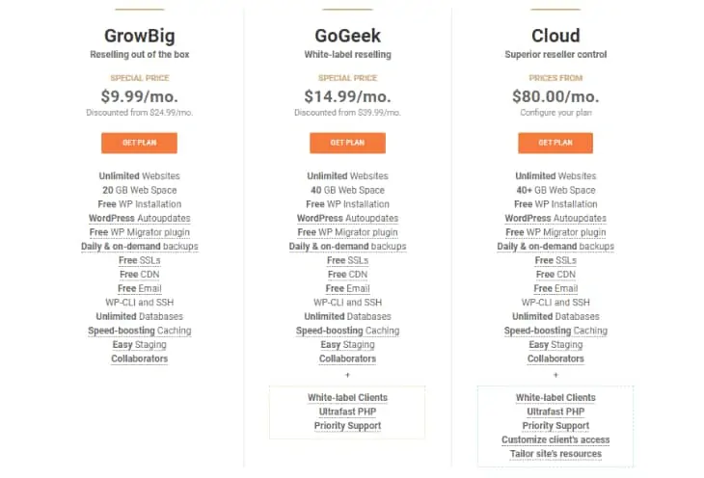This screenshot has width=704, height=478.
Task: Click Collaborators link in GrowBig column
Action: coord(139,358)
